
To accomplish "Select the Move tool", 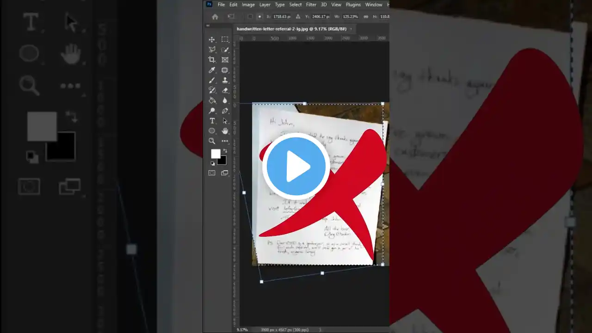I will [x=212, y=39].
